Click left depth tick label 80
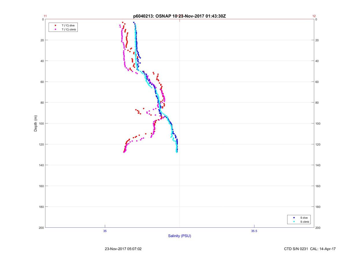This screenshot has height=256, width=347. click(42, 103)
